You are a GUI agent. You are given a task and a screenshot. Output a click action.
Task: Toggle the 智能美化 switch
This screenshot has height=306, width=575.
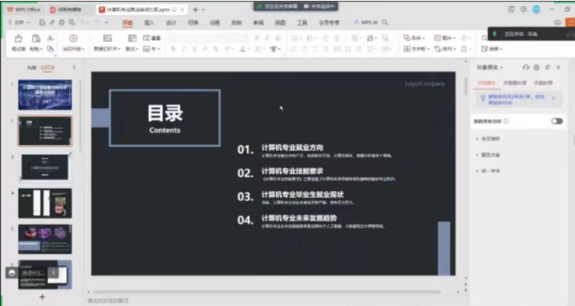click(557, 121)
